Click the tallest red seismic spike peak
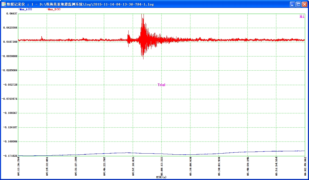 (x=141, y=14)
